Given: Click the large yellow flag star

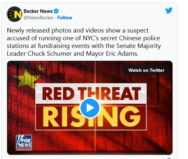Looking at the screenshot, I should click(27, 79).
